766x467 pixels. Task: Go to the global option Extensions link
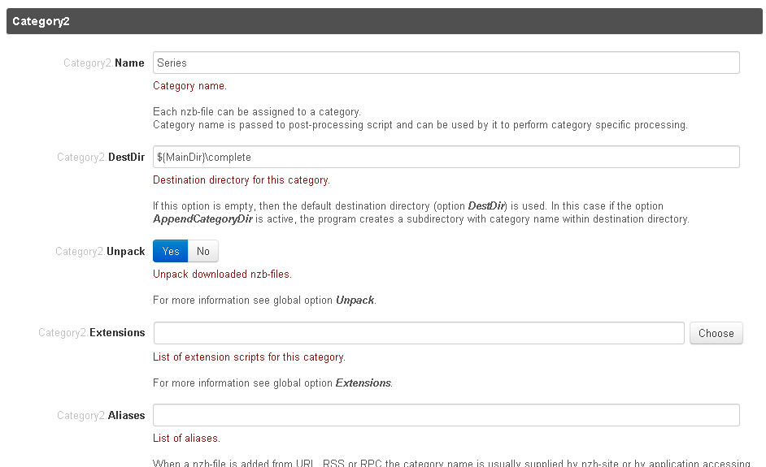point(363,383)
